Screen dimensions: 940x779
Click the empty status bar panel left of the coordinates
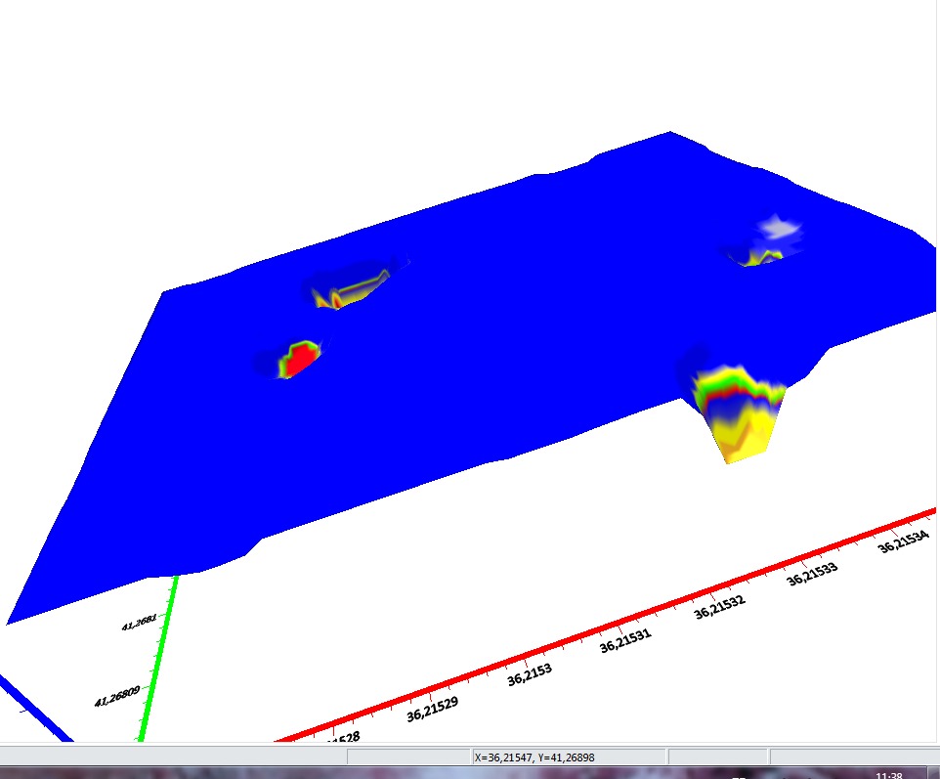[x=407, y=757]
